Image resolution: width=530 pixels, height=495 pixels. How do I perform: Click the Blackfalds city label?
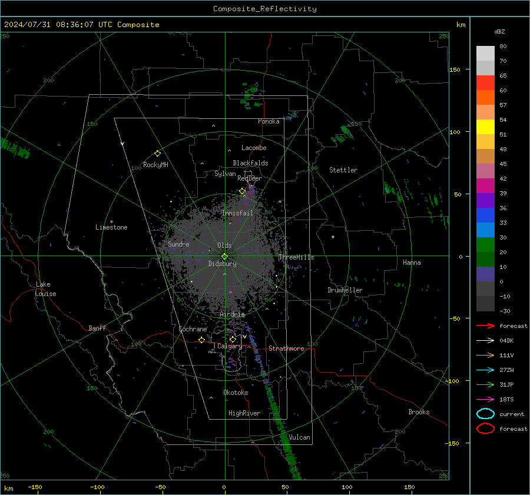pyautogui.click(x=250, y=163)
